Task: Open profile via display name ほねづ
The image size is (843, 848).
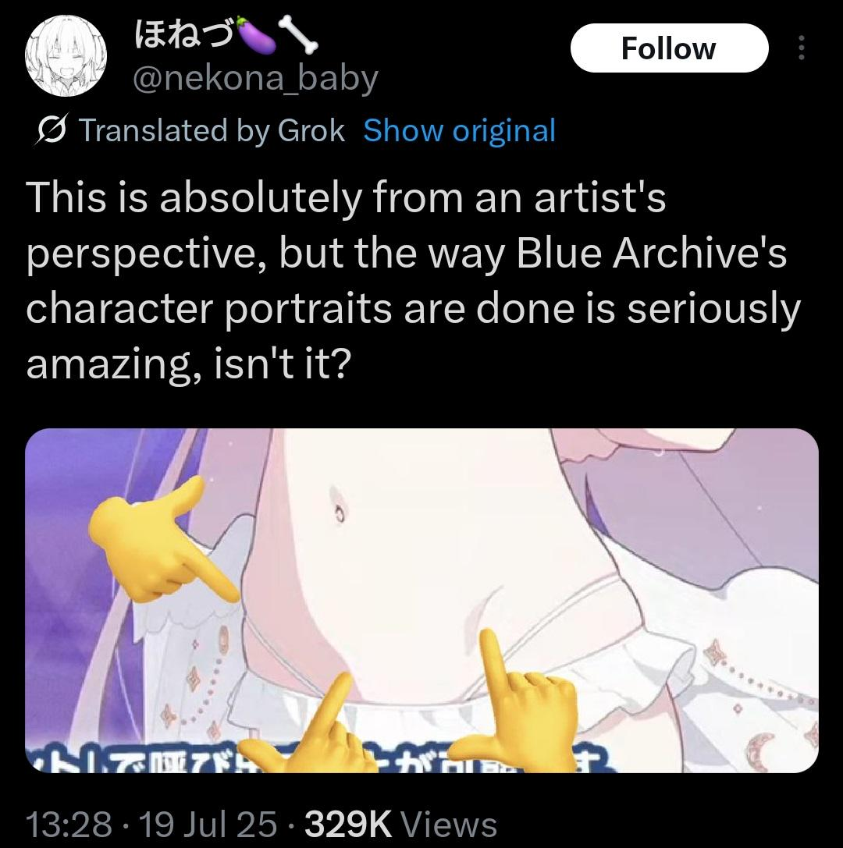Action: point(183,36)
